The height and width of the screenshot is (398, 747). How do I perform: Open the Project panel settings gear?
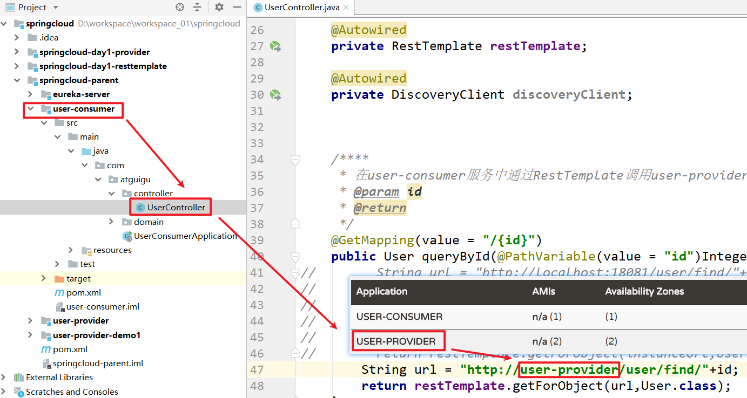[219, 7]
